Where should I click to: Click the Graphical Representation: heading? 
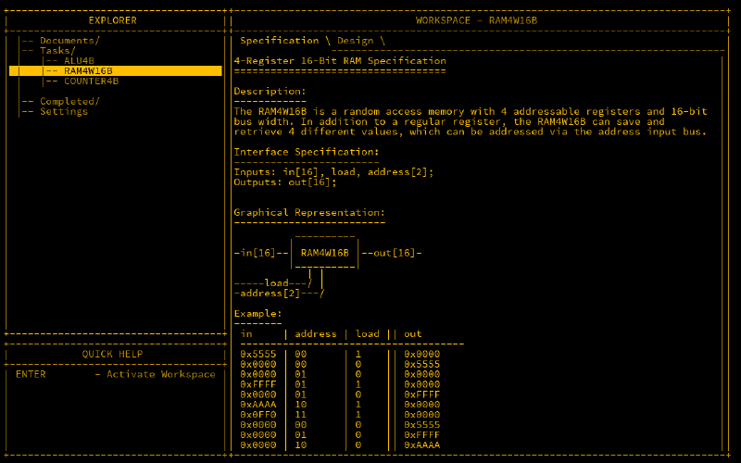click(309, 213)
